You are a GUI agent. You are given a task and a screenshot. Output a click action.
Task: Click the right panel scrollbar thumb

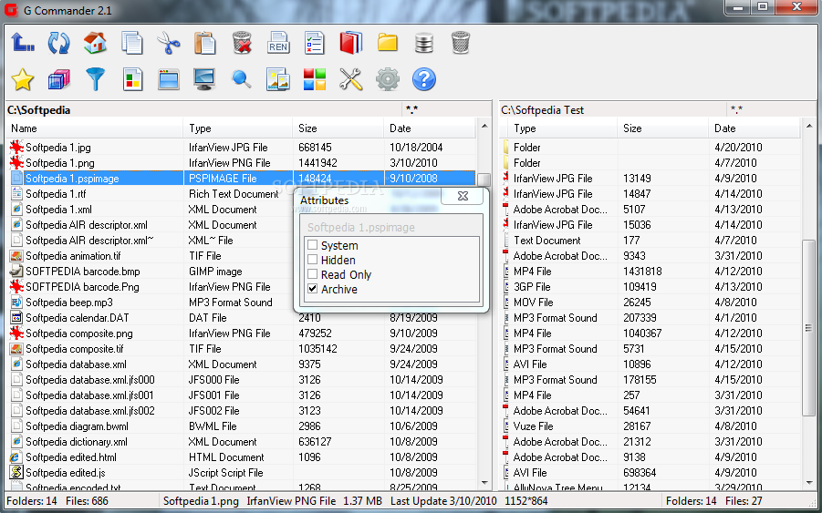click(x=810, y=328)
